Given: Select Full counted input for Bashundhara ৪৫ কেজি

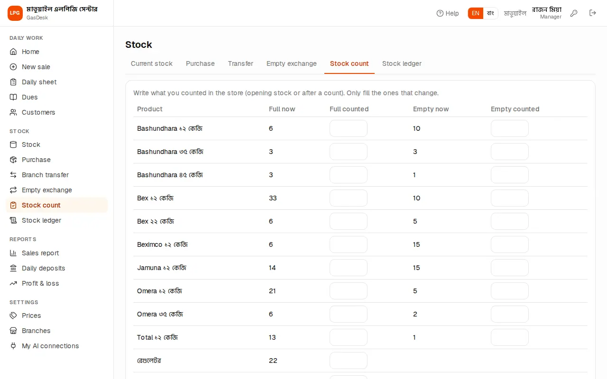Looking at the screenshot, I should coord(349,175).
